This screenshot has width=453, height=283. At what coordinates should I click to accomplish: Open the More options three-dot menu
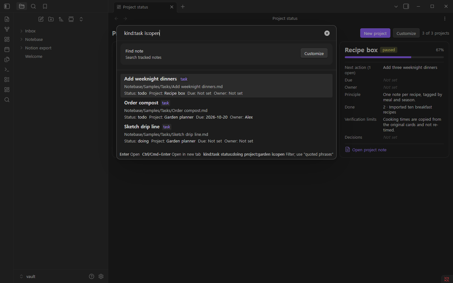[445, 19]
